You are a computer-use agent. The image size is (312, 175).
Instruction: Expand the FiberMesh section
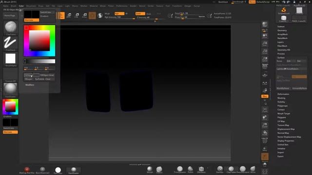tap(282, 46)
